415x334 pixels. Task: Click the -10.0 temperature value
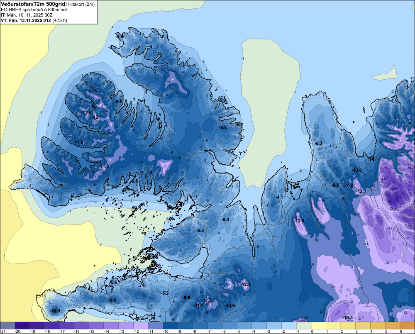(x=55, y=311)
